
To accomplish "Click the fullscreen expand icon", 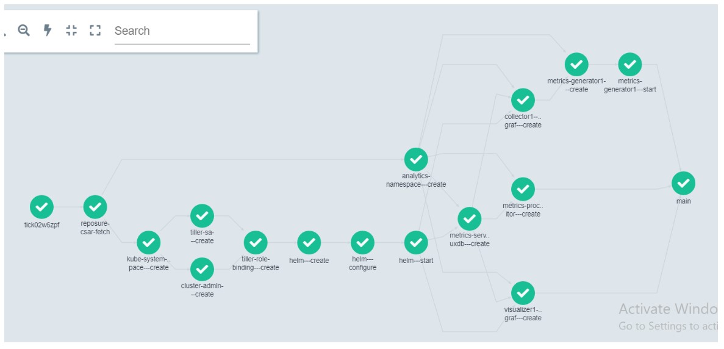I will (x=95, y=31).
